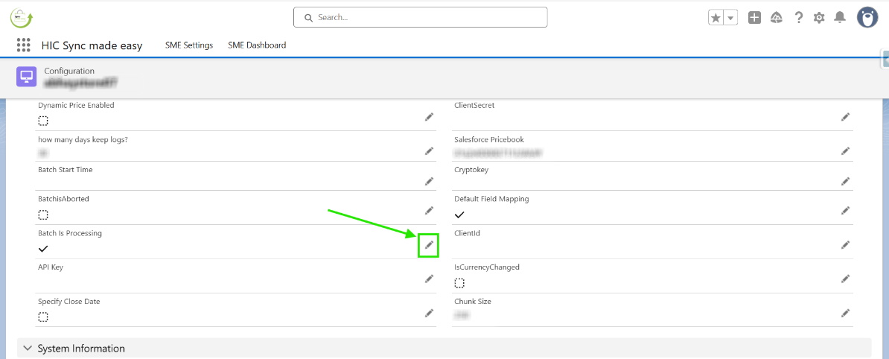The image size is (889, 359).
Task: Open the Salesforce Help question mark
Action: coord(799,18)
